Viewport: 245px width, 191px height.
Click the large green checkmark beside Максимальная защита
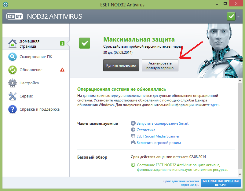[85, 43]
